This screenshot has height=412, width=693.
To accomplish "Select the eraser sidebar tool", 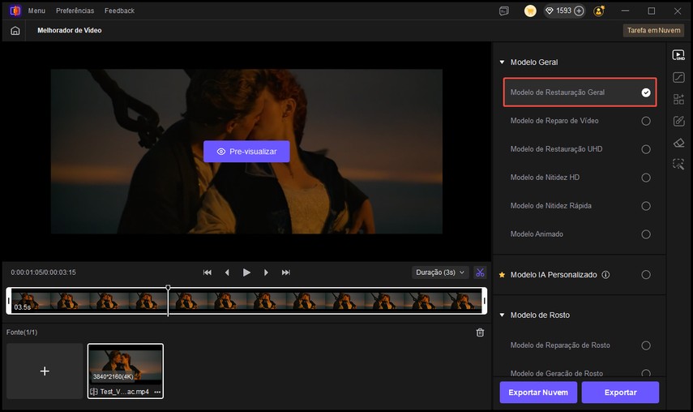I will click(x=678, y=143).
